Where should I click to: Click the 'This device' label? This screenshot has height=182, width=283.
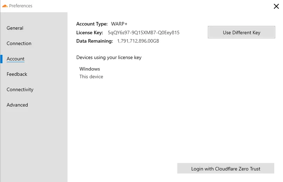pyautogui.click(x=91, y=77)
